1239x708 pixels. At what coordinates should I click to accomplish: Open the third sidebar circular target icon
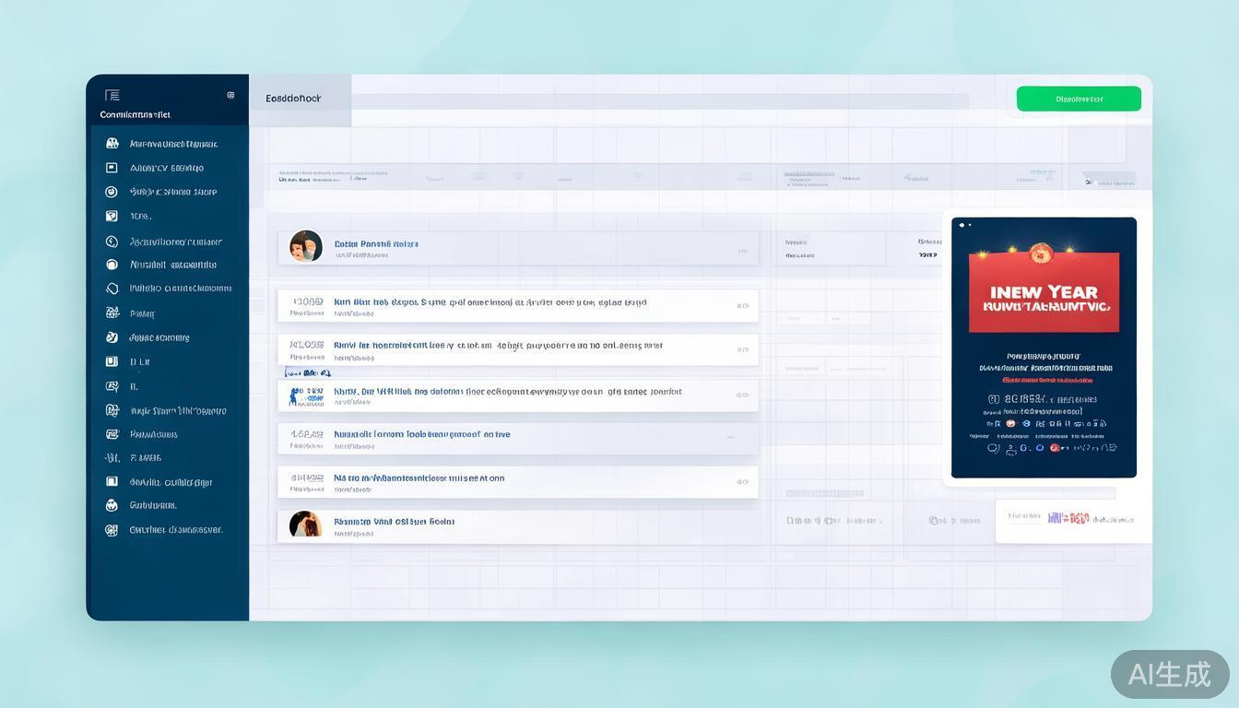click(112, 192)
